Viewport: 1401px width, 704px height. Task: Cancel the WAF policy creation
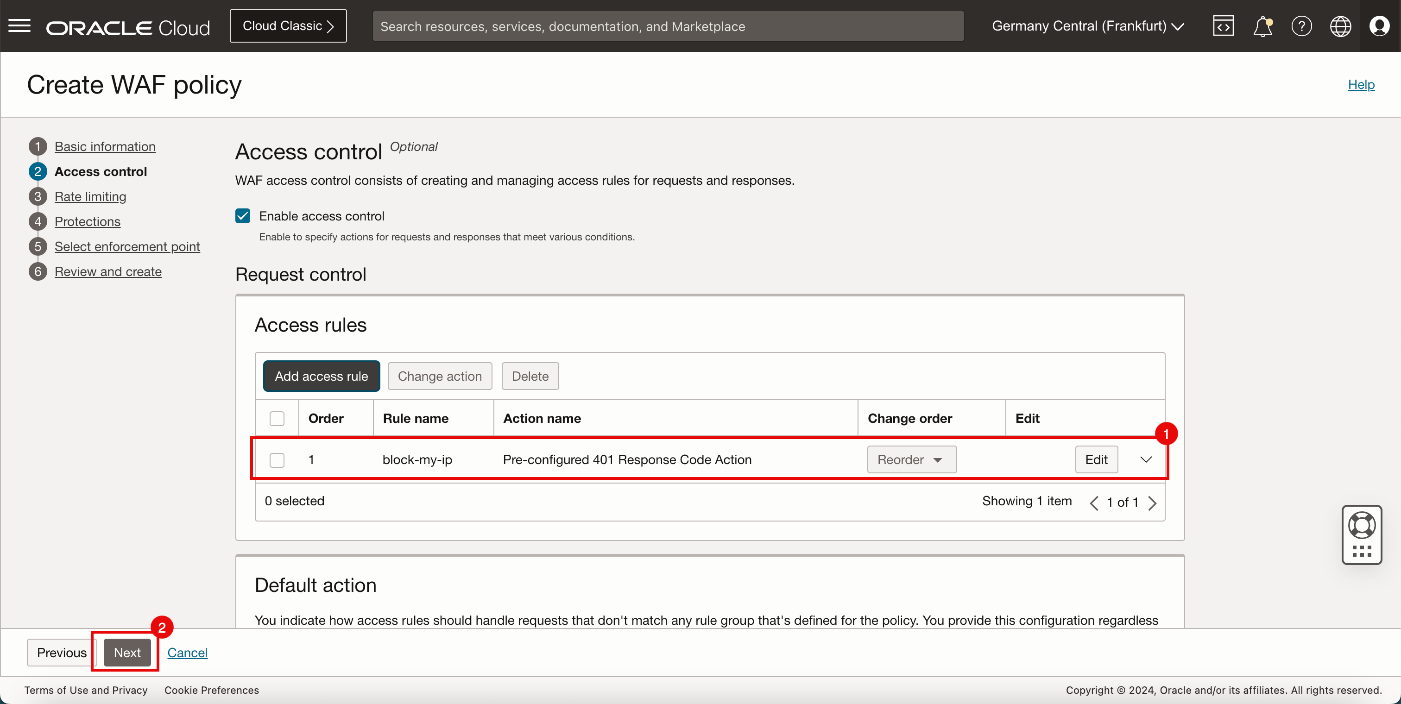tap(187, 652)
